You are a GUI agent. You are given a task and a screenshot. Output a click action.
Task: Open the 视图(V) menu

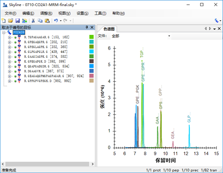point(64,13)
